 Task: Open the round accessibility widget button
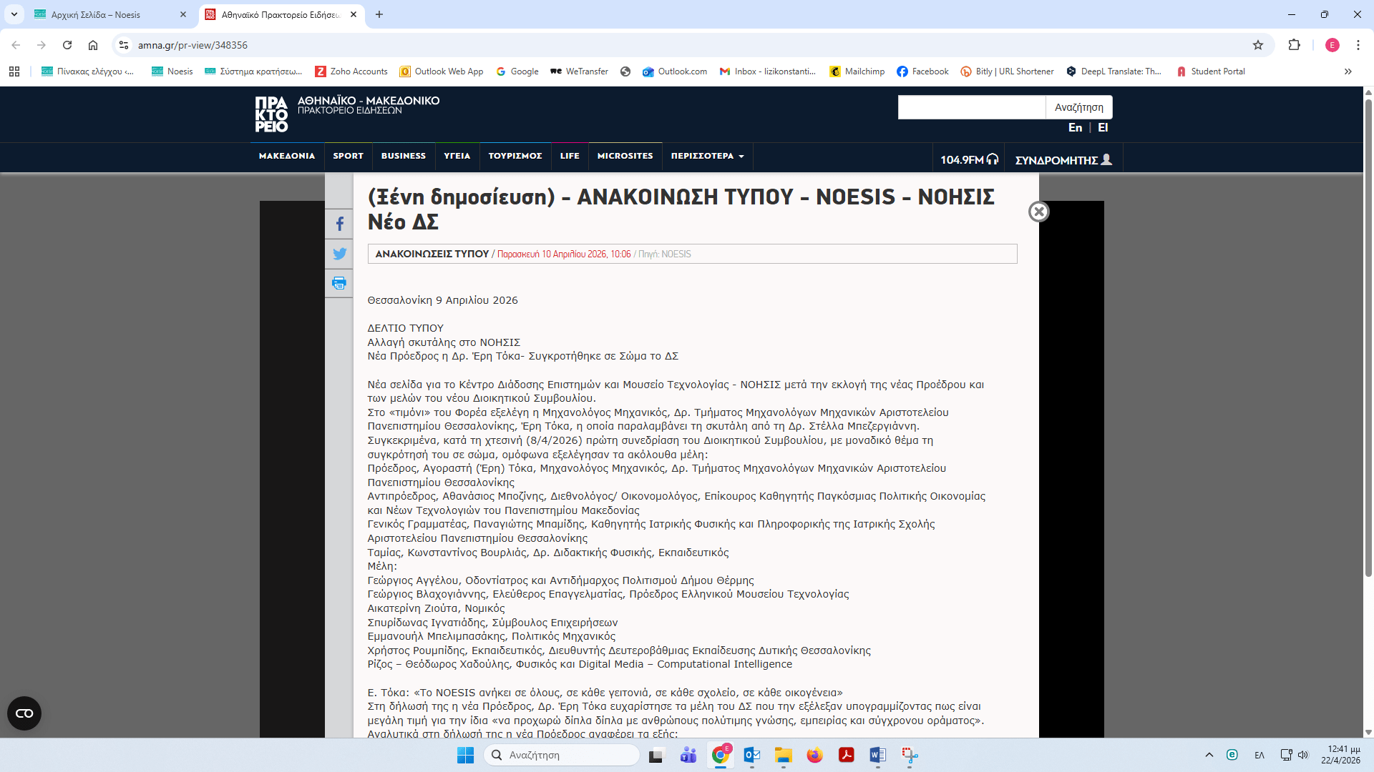24,713
